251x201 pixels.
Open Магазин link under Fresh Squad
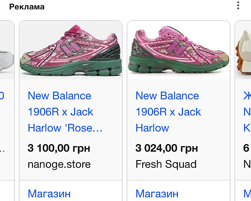157,194
